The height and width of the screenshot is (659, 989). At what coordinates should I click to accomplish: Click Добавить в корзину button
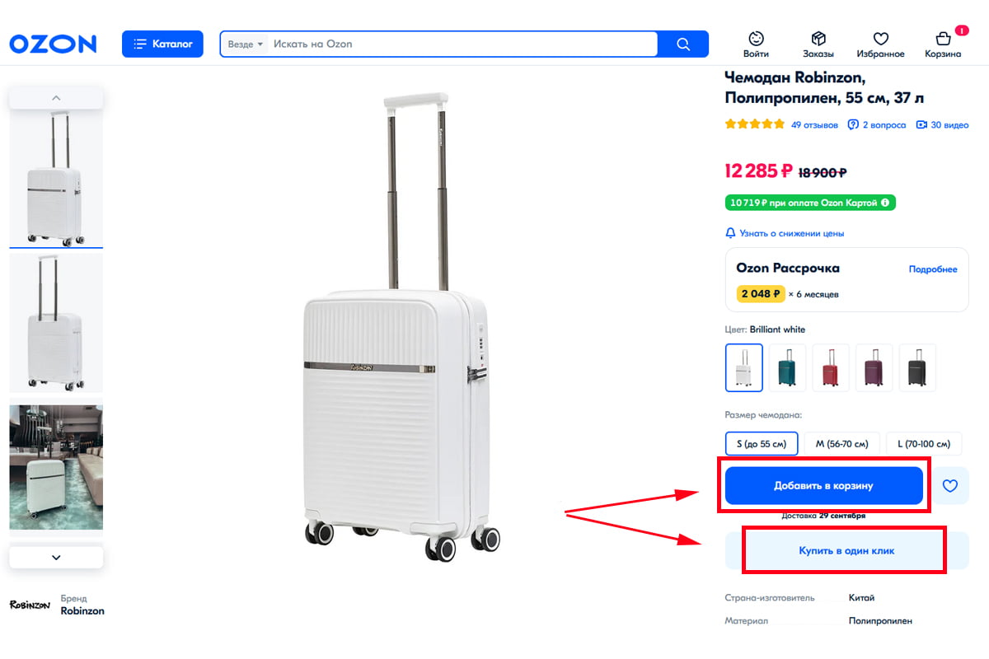click(823, 486)
